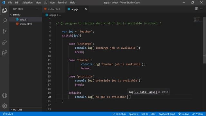Split the editor to the right
Viewport: 206px width, 116px height.
click(x=196, y=9)
